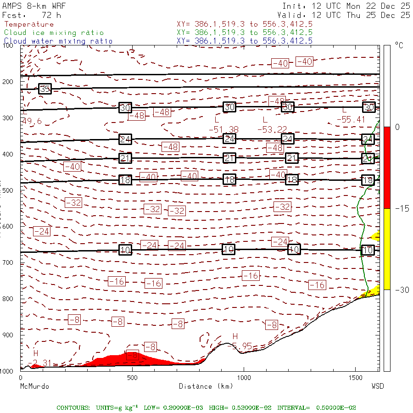Viewport: 413px width, 413px height.
Task: Click the '400' pressure axis tick label
Action: (8, 154)
